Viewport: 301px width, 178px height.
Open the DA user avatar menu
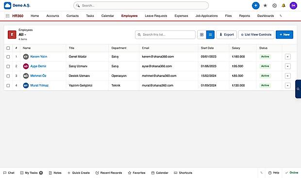coord(293,5)
